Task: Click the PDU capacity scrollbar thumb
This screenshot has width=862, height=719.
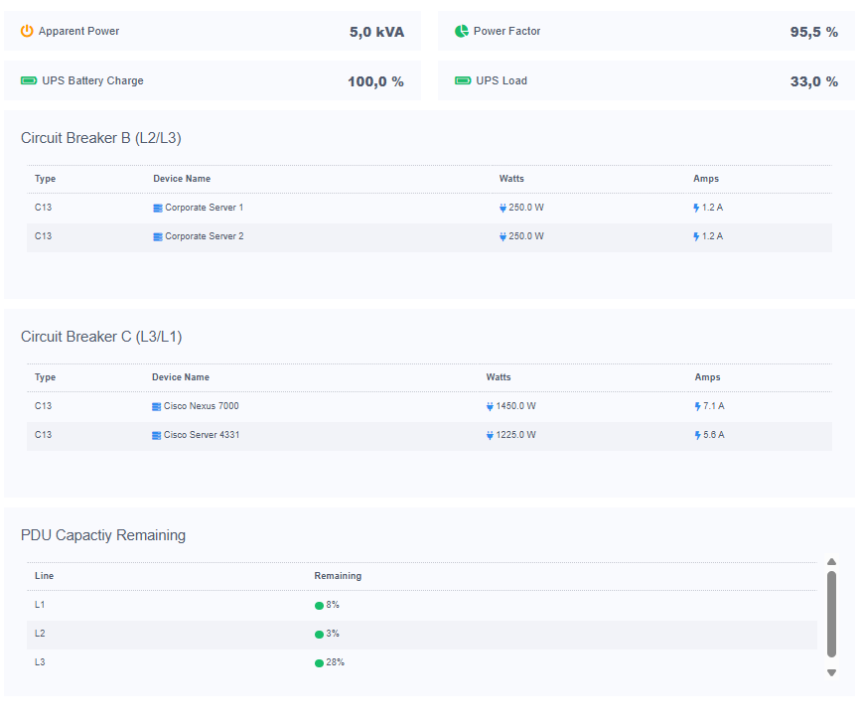Action: pyautogui.click(x=831, y=613)
